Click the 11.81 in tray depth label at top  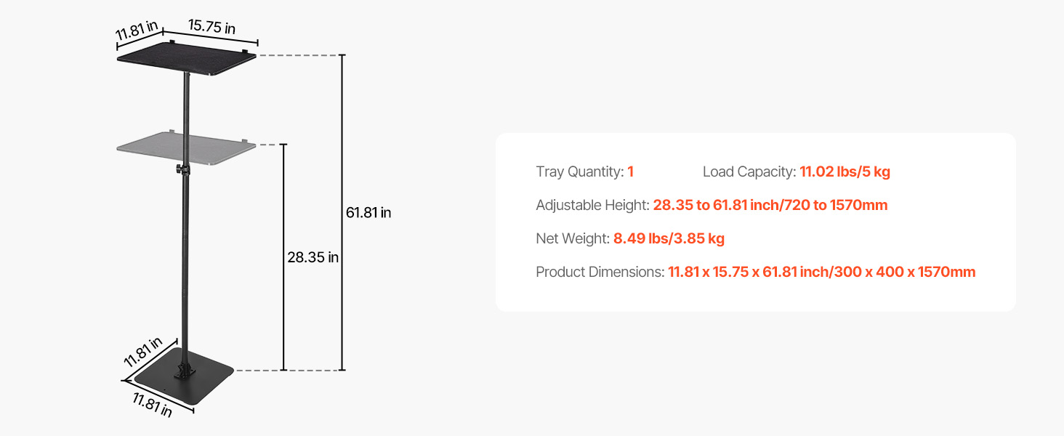coord(137,33)
